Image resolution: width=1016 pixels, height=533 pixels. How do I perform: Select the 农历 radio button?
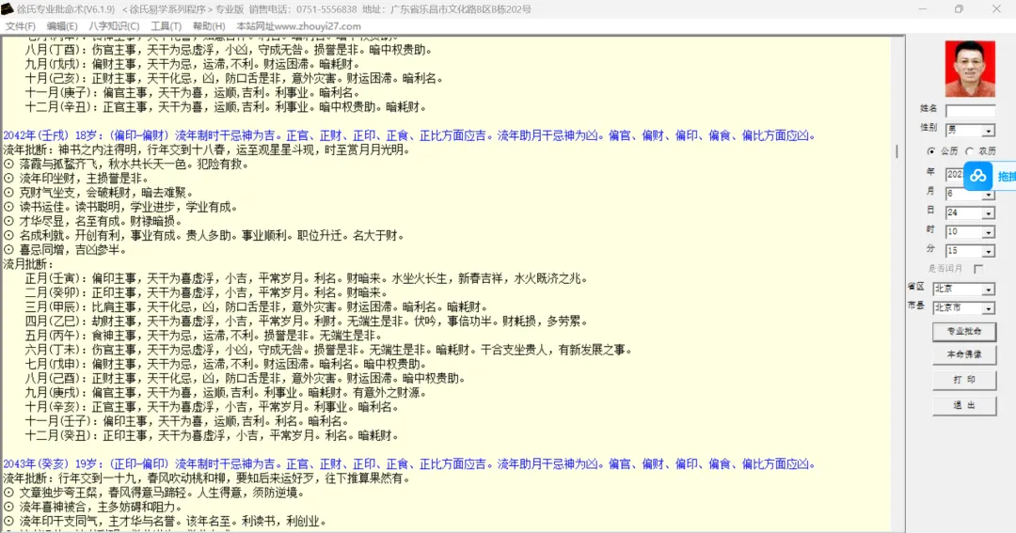tap(969, 151)
